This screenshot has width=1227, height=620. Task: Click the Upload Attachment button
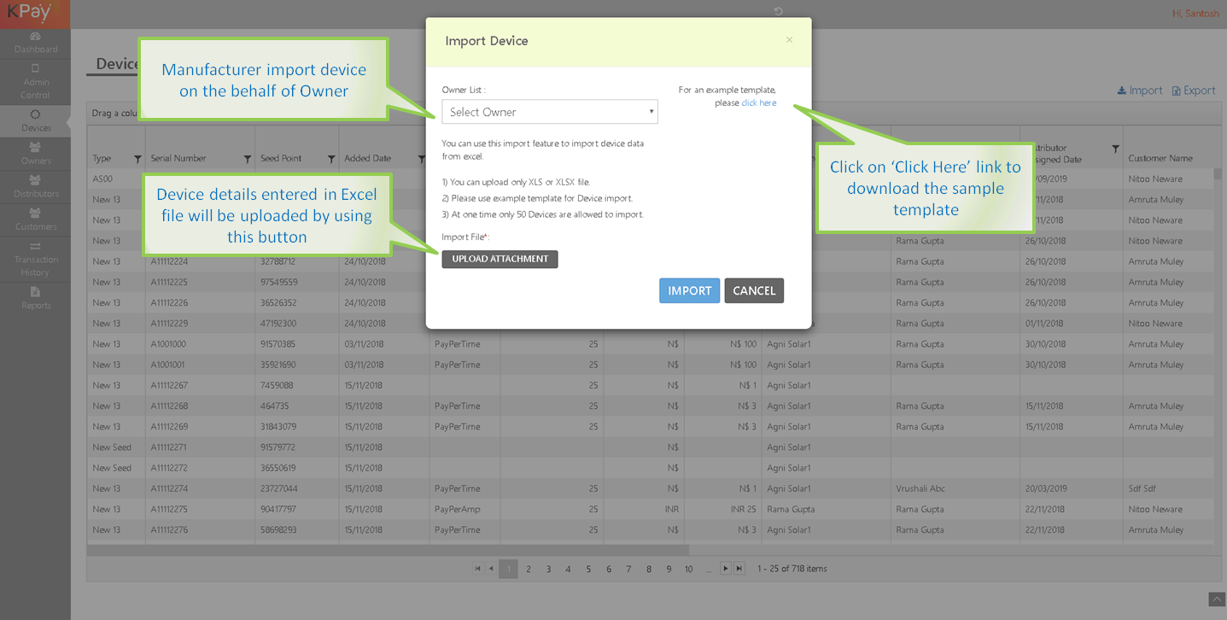point(500,259)
